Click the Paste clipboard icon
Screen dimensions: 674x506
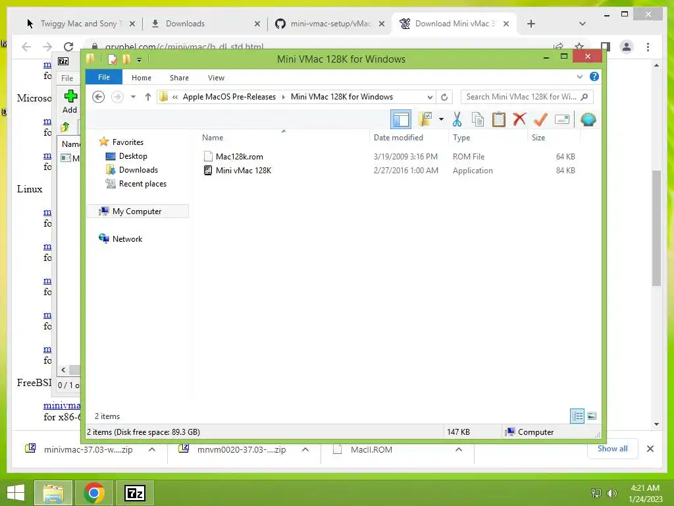(499, 120)
